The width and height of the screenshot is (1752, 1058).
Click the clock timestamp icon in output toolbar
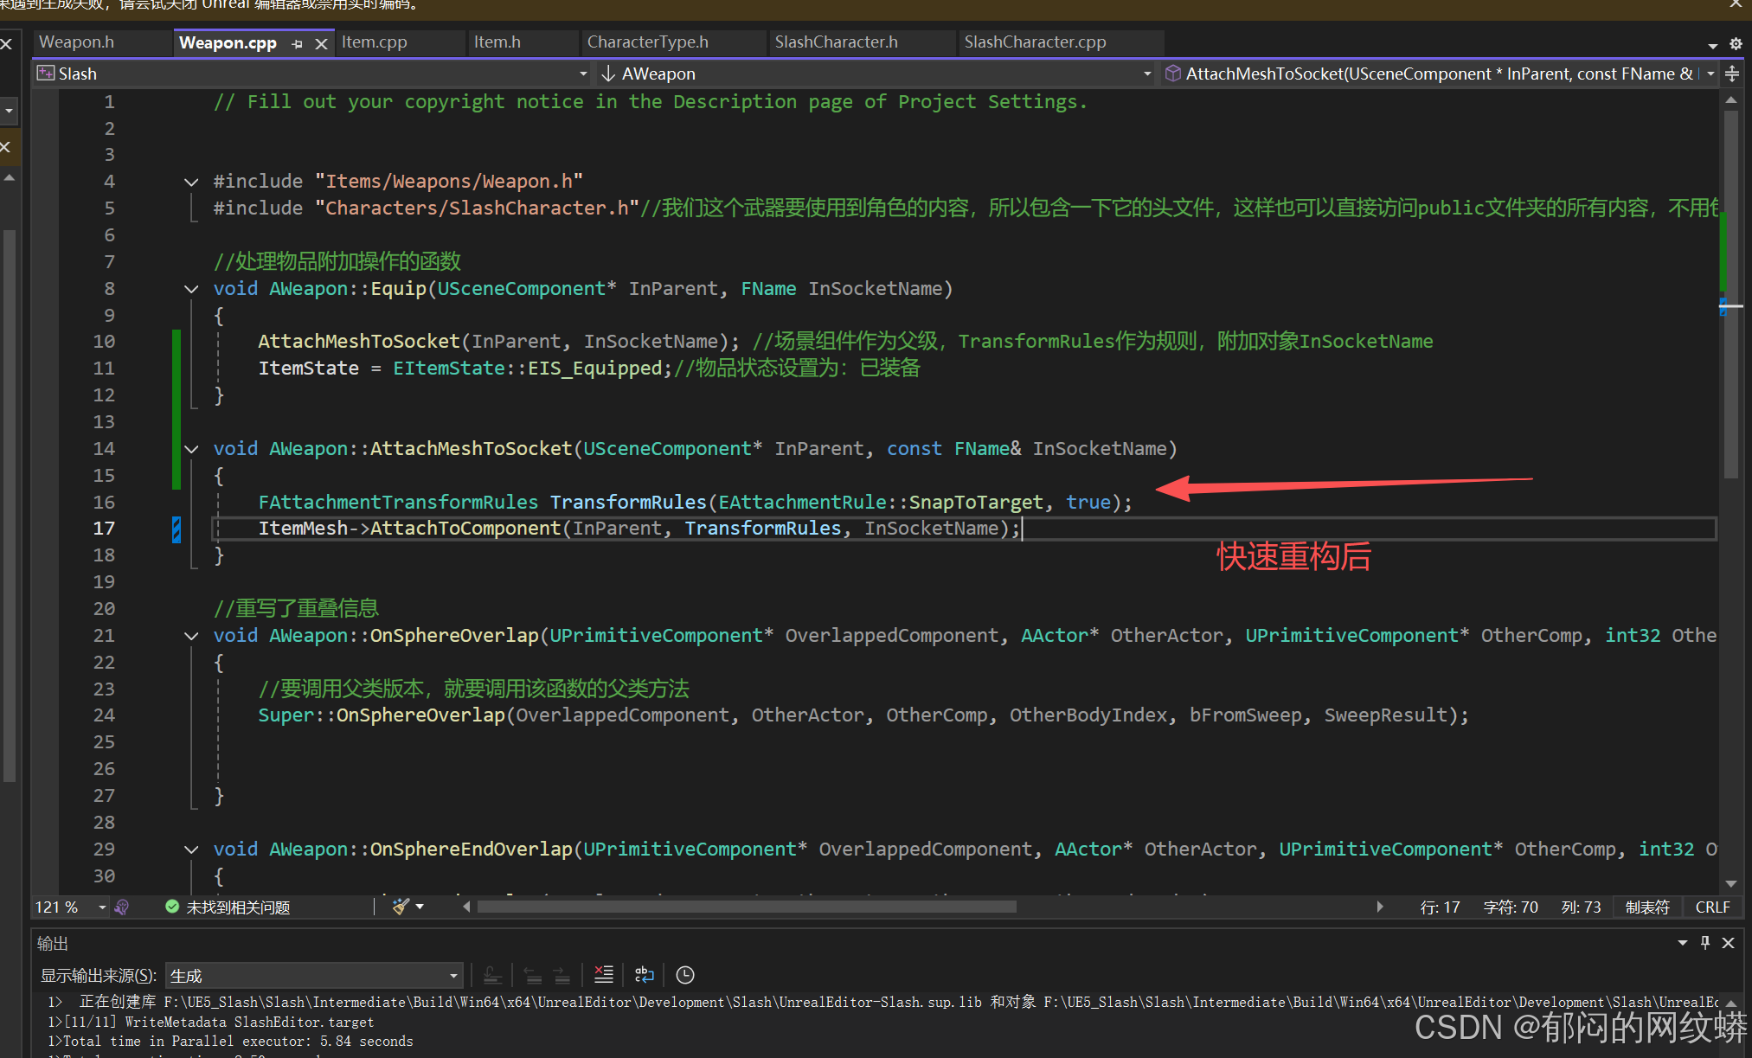684,975
